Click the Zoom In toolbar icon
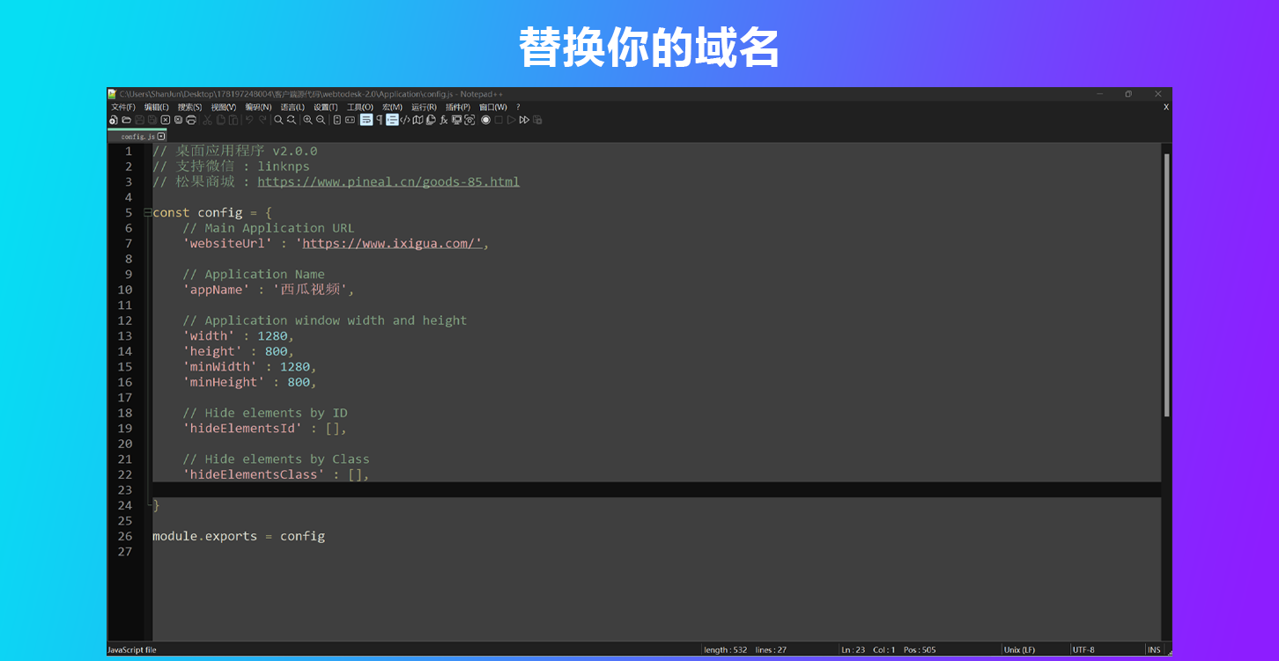The image size is (1279, 661). click(307, 120)
